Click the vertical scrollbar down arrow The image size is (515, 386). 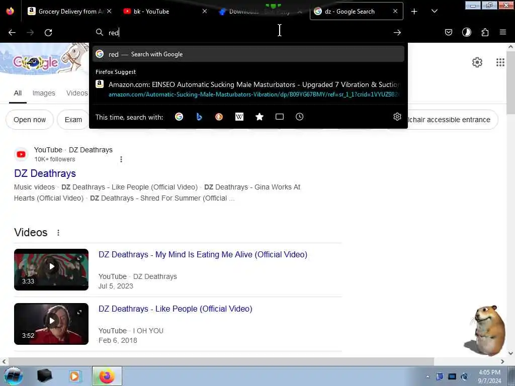pos(510,353)
